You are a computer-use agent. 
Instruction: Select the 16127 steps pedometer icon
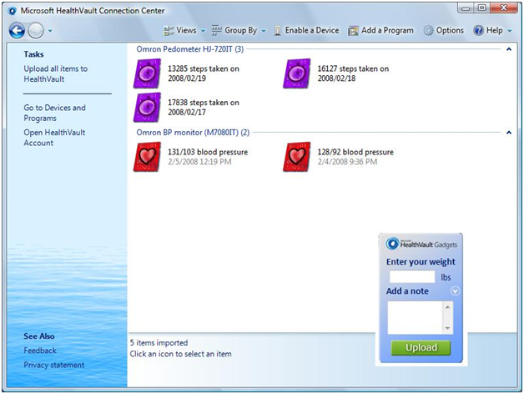[x=297, y=73]
